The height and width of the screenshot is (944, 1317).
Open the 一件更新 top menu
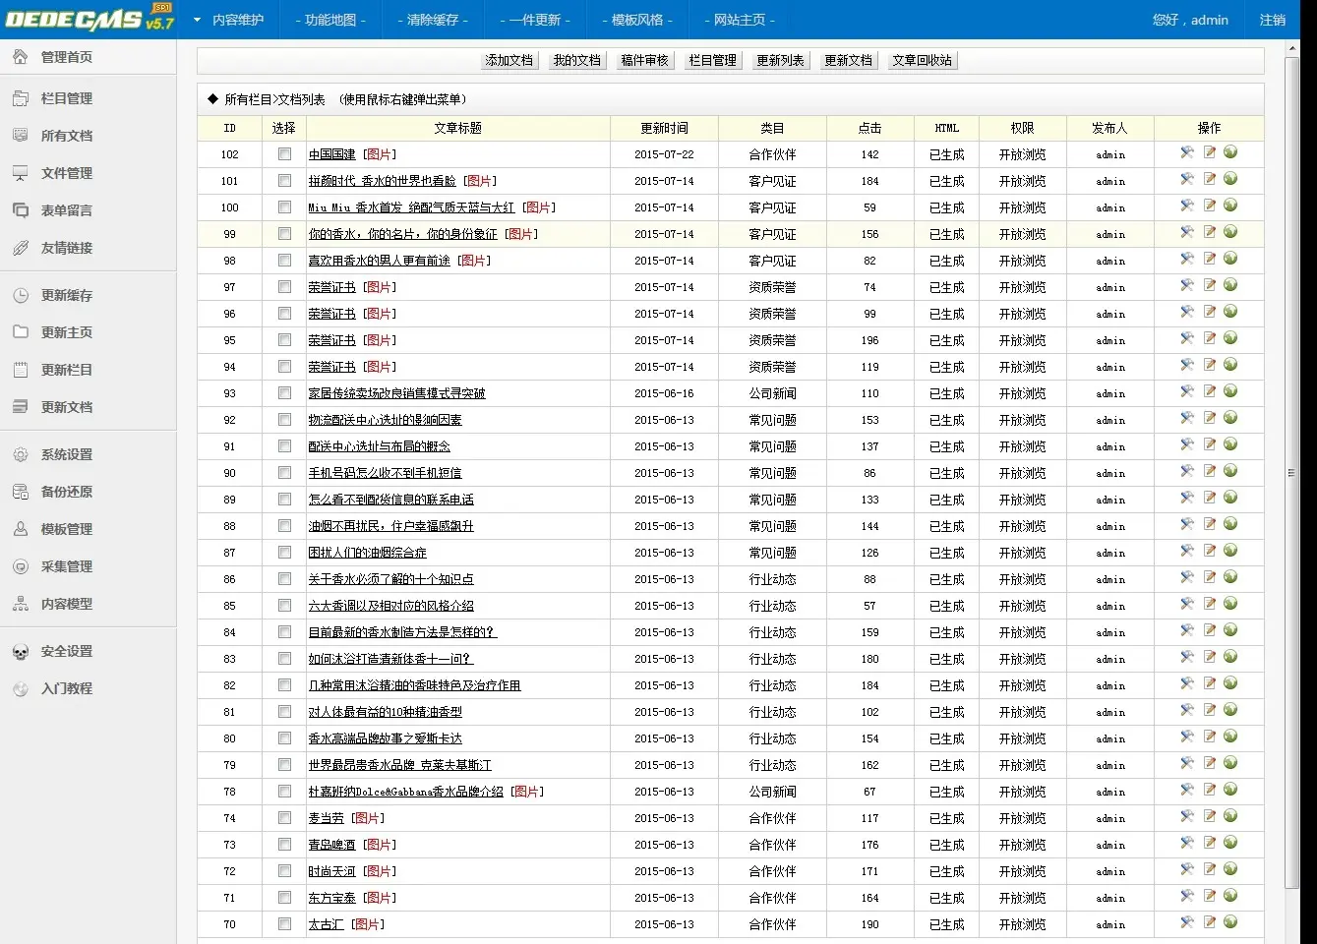point(535,20)
